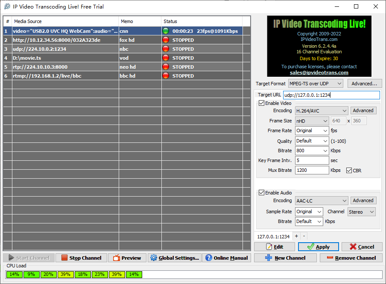Viewport: 386px width, 284px height.
Task: Open Target Format Advanced... settings
Action: click(365, 84)
